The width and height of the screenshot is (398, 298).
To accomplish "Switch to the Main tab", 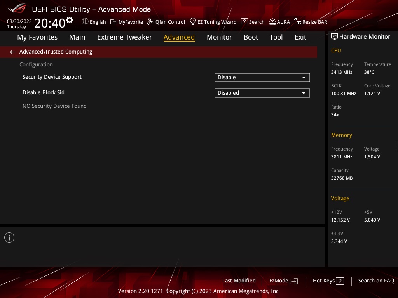I will (x=77, y=37).
